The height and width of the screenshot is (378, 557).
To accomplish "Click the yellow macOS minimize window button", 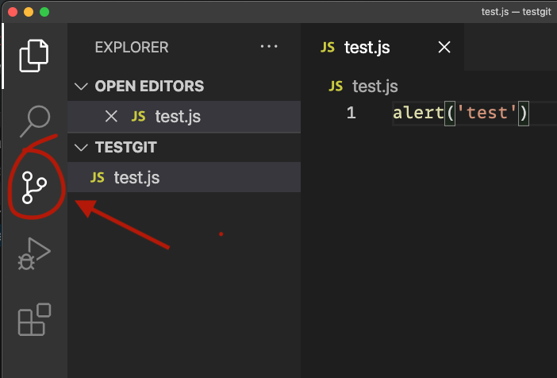I will [29, 12].
